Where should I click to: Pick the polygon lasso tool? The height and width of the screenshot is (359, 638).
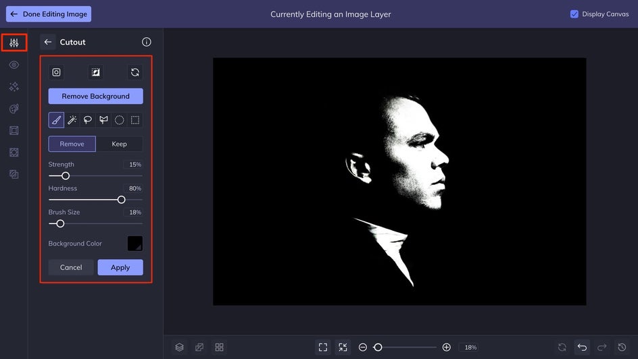tap(103, 120)
